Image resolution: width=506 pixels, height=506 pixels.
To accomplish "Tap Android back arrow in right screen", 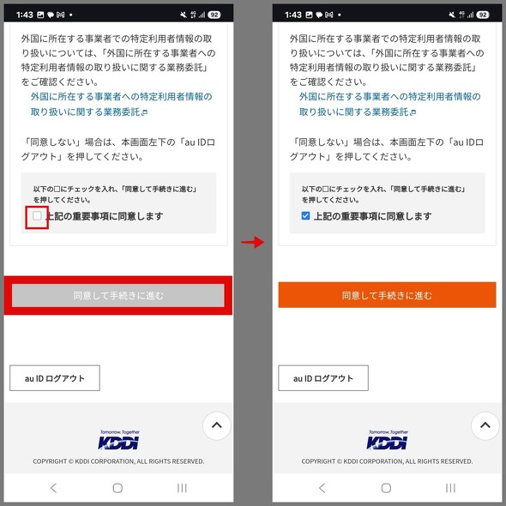I will pyautogui.click(x=322, y=488).
